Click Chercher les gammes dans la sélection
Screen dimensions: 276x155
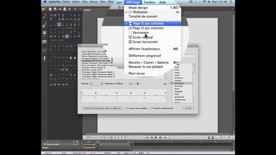tap(103, 108)
